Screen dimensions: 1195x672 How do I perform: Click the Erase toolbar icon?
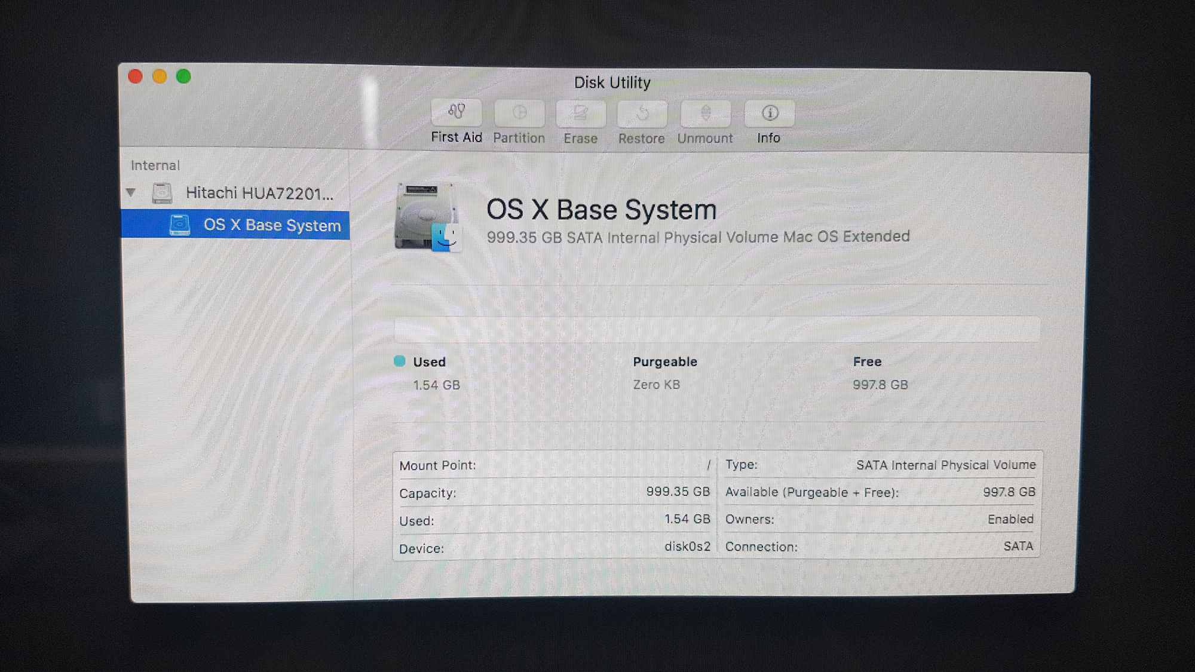[581, 113]
